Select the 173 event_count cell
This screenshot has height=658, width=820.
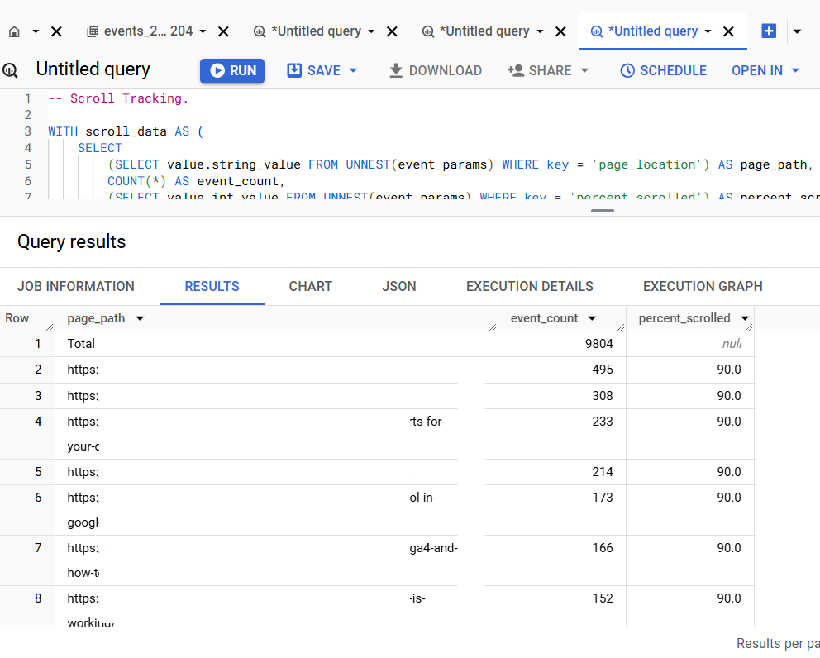562,510
